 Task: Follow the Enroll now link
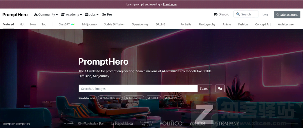pos(170,4)
